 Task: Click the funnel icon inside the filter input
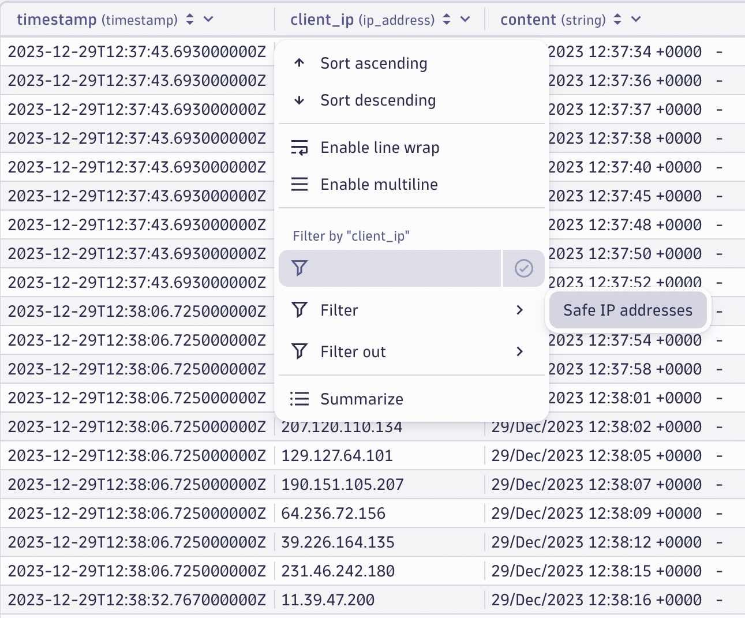point(299,268)
